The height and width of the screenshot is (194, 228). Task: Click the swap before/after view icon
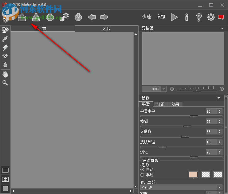pyautogui.click(x=6, y=180)
